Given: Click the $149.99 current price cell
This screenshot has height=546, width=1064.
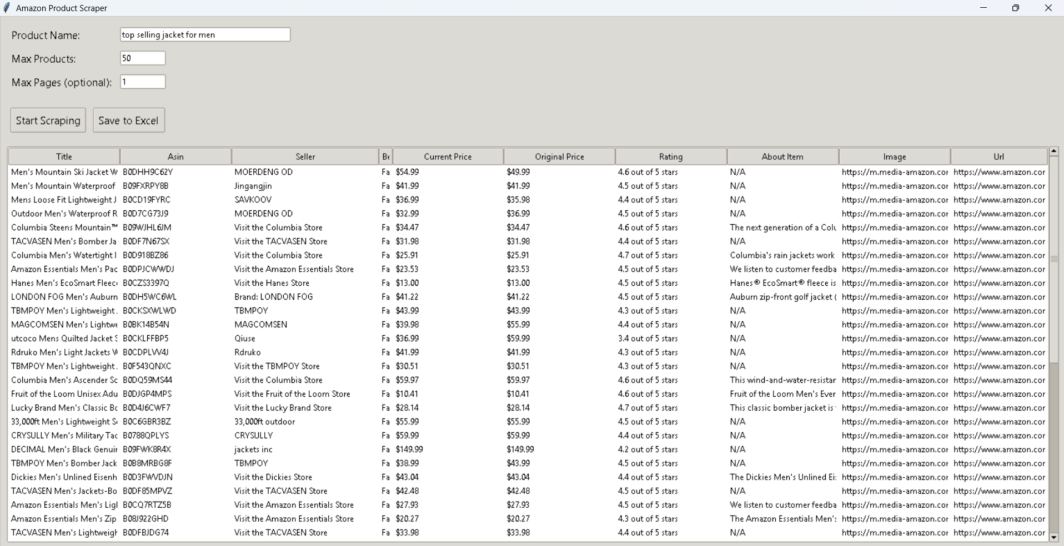Looking at the screenshot, I should 409,449.
